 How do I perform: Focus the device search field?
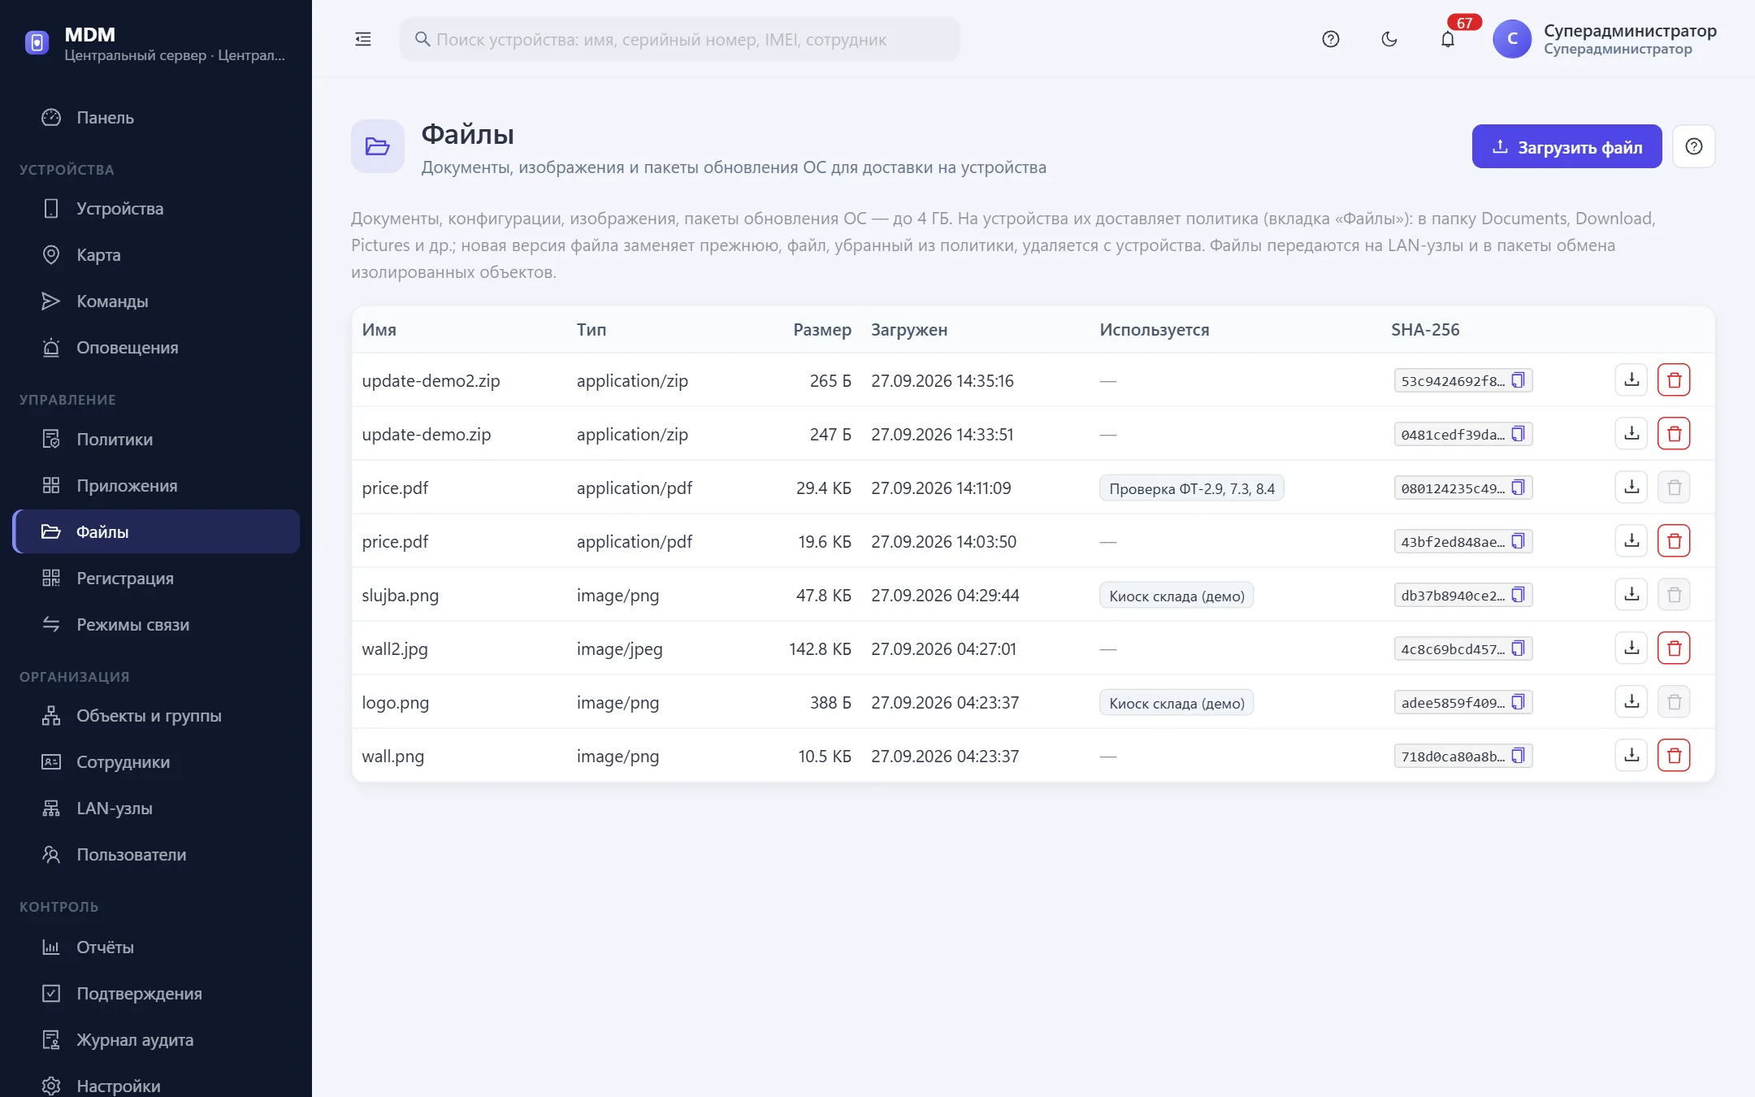[x=679, y=39]
